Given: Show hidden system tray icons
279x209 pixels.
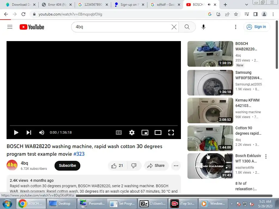Looking at the screenshot, I should coord(232,204).
